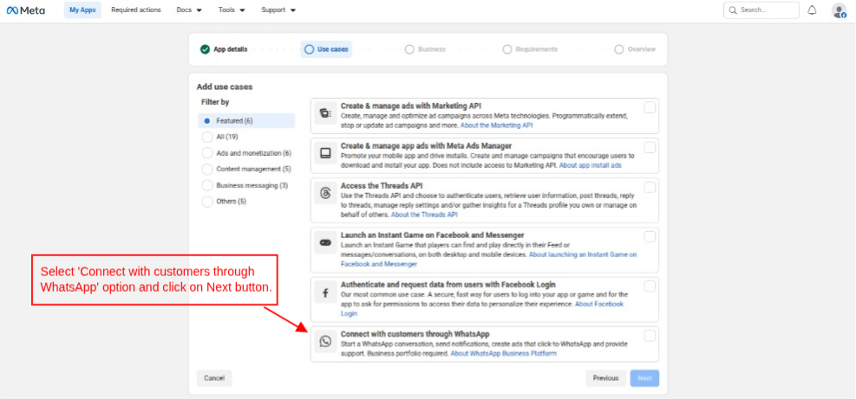Select Ads and monetization (6) filter
856x399 pixels.
[x=246, y=153]
